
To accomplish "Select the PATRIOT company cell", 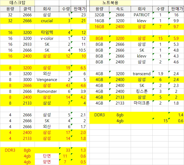I will point(142,15).
